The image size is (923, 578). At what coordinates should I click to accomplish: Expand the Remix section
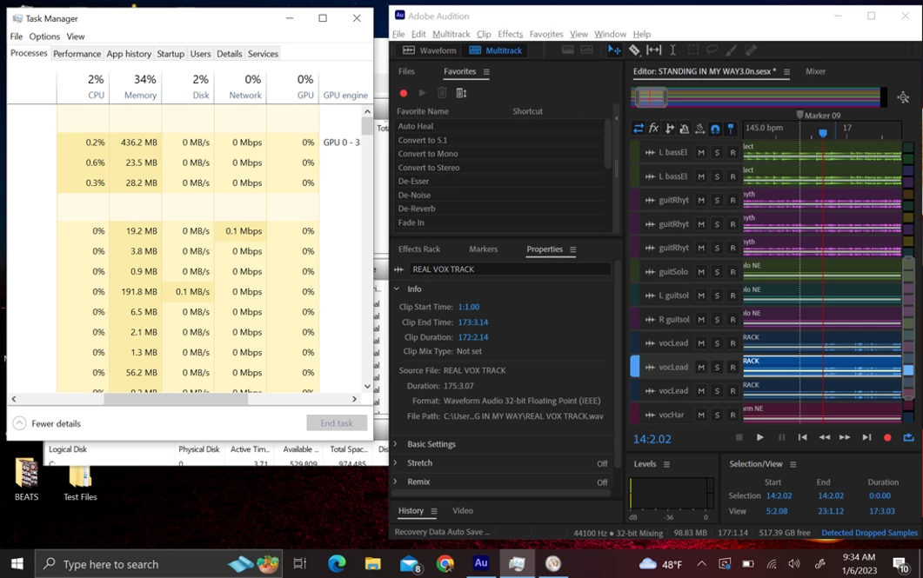[x=396, y=482]
